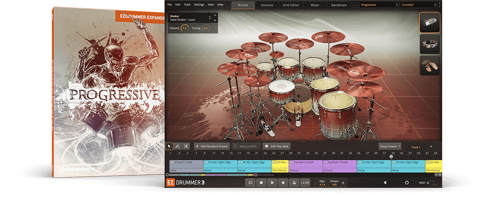Toggle loop playback mode
The width and height of the screenshot is (495, 201).
[x=250, y=182]
